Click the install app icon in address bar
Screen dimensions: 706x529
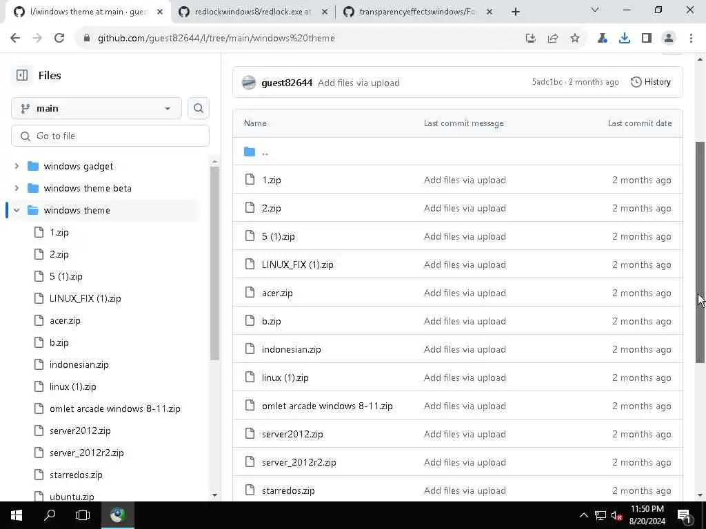[x=531, y=39]
